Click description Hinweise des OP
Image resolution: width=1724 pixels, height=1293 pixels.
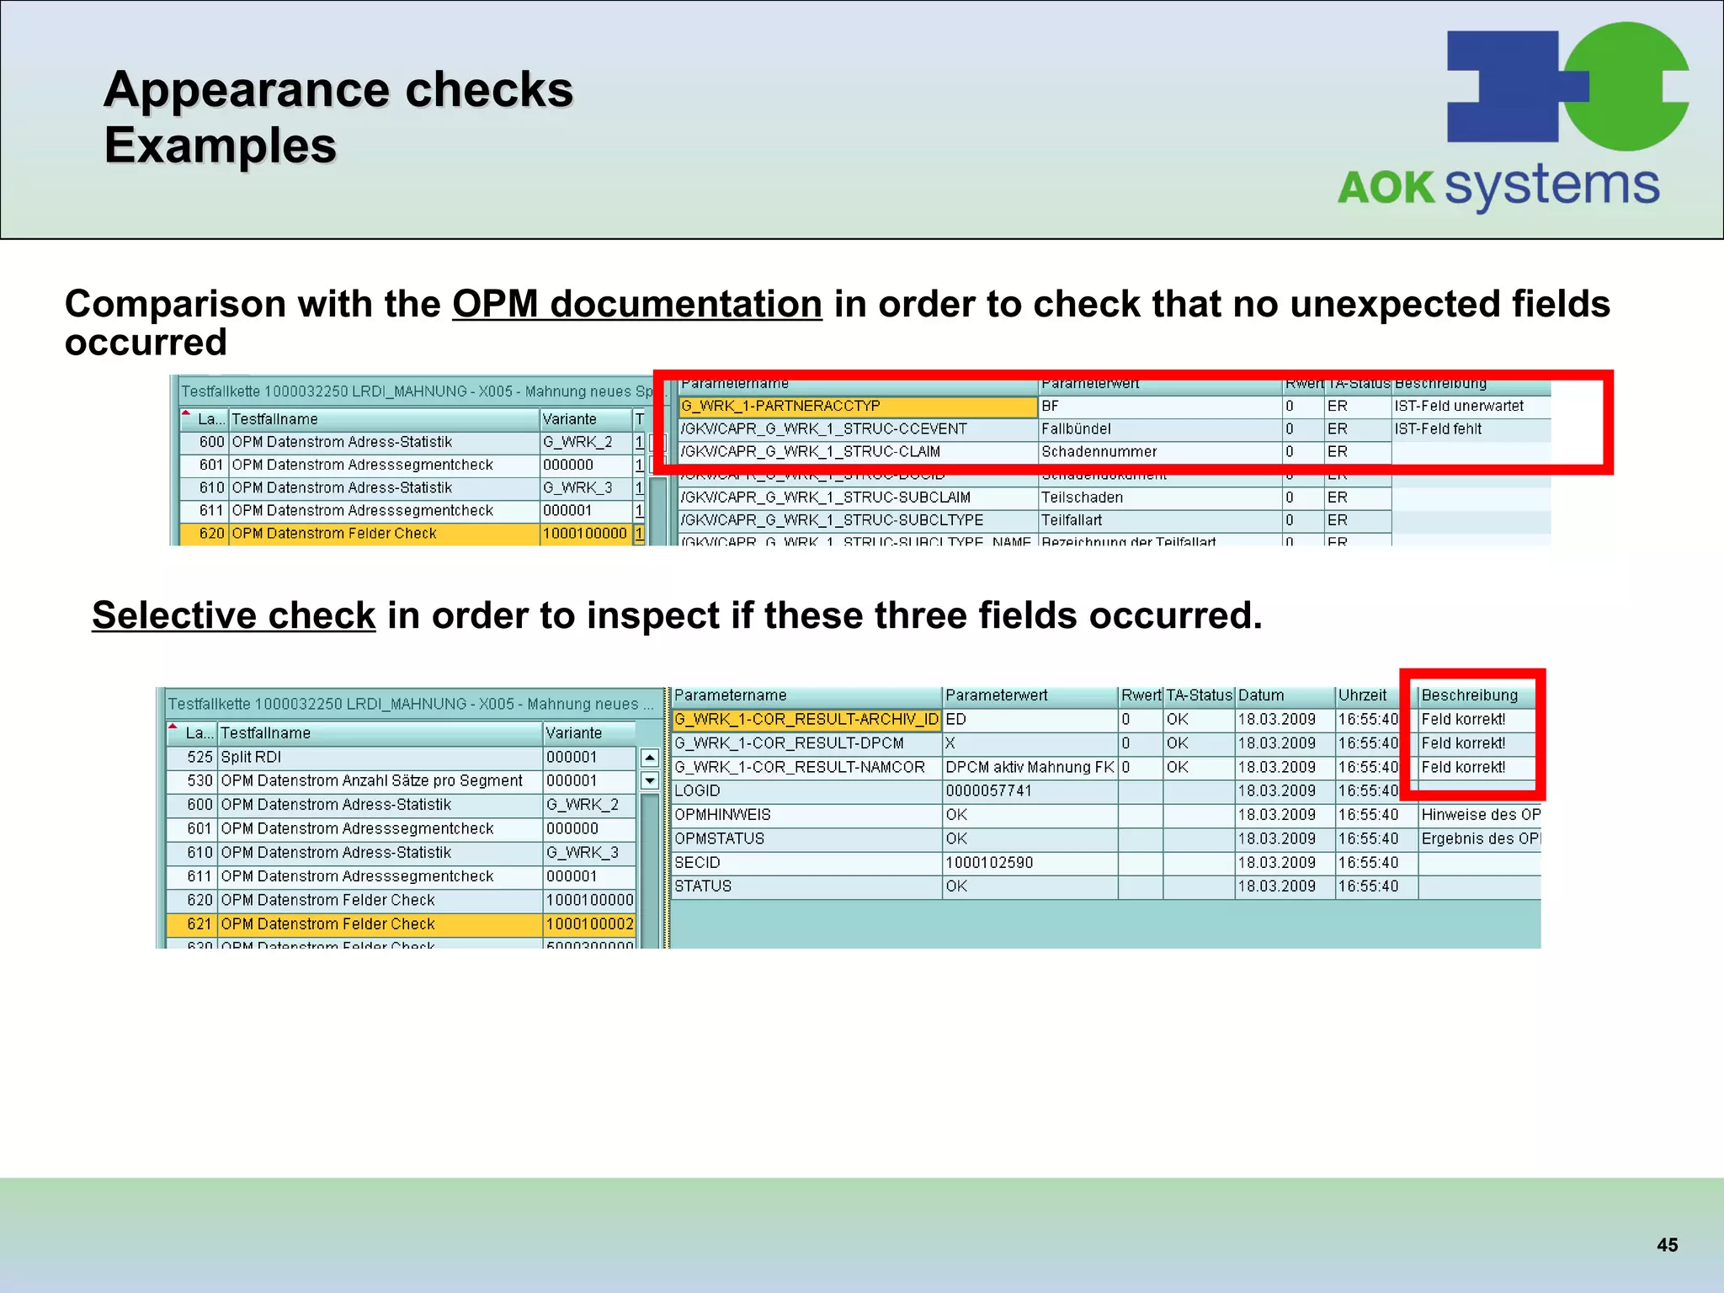click(1481, 815)
